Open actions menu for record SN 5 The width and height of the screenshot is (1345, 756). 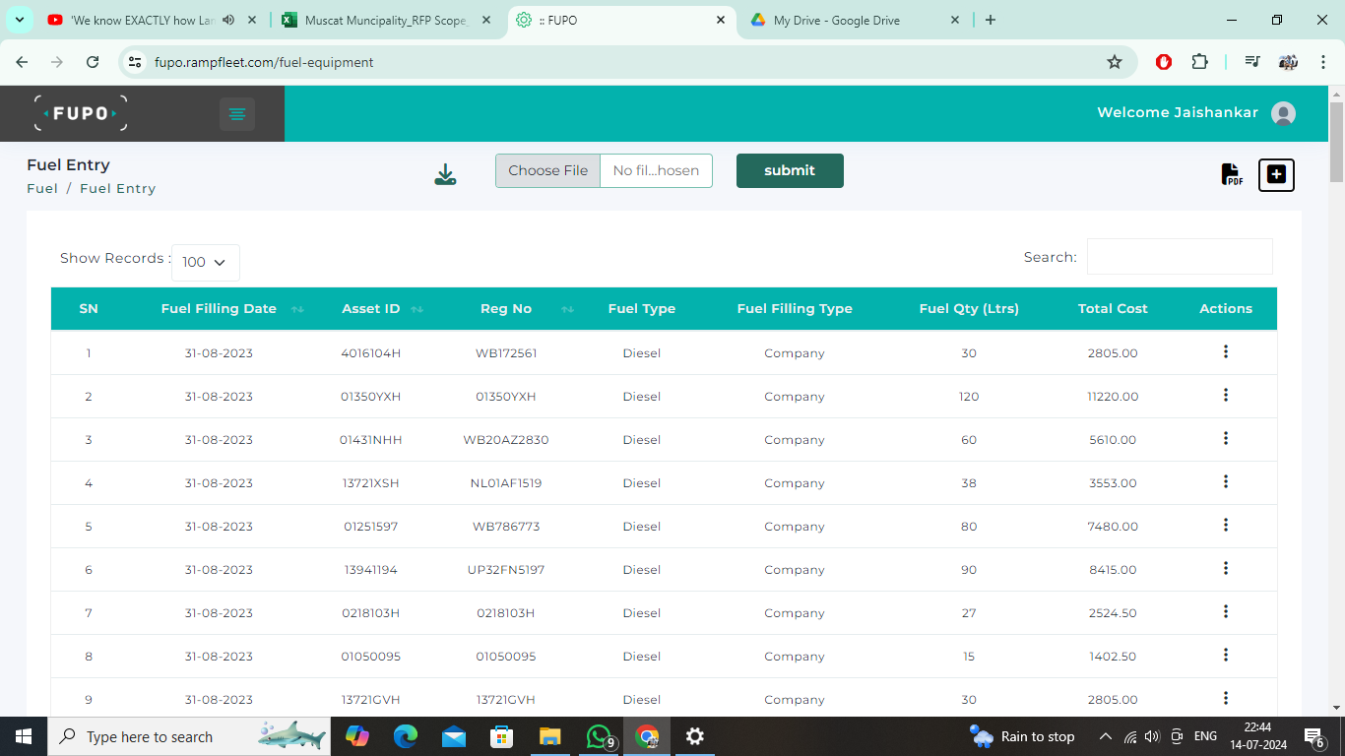[1225, 525]
